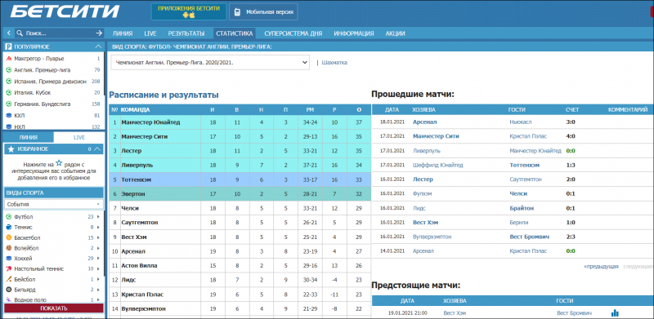
Task: Click the magnifier search icon
Action: (19, 33)
